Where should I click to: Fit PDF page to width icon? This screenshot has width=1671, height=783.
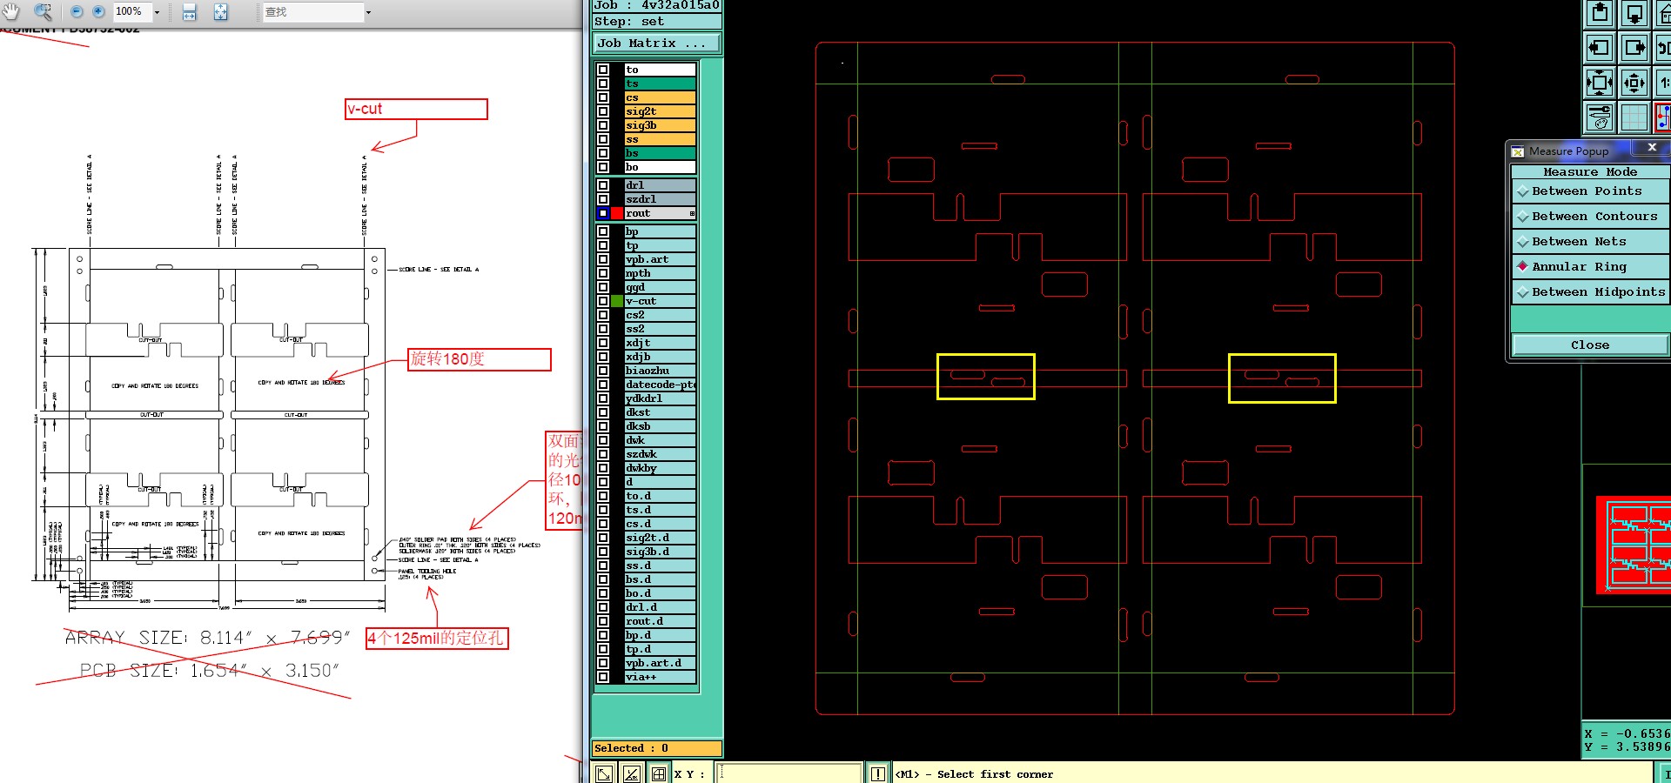click(x=190, y=12)
